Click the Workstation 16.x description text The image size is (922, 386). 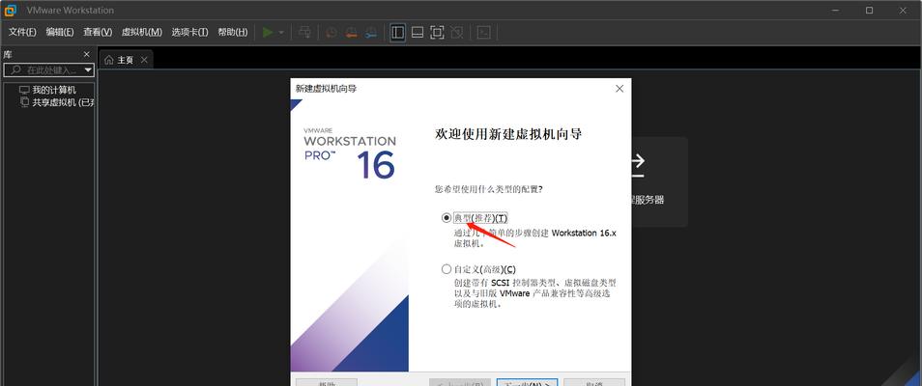pos(535,238)
